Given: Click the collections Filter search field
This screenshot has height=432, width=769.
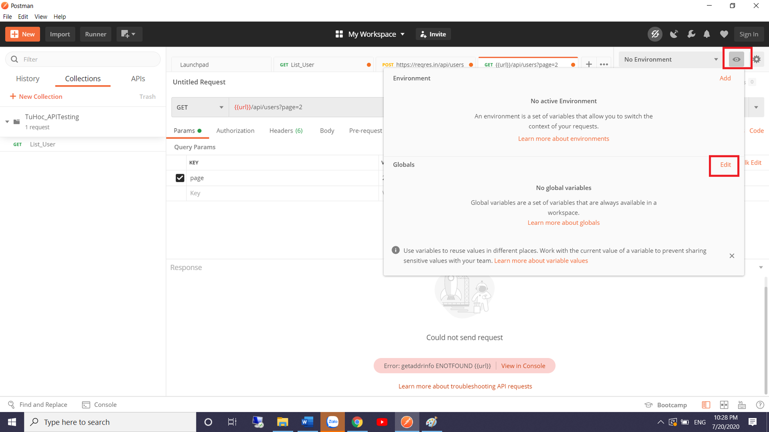Looking at the screenshot, I should point(83,59).
